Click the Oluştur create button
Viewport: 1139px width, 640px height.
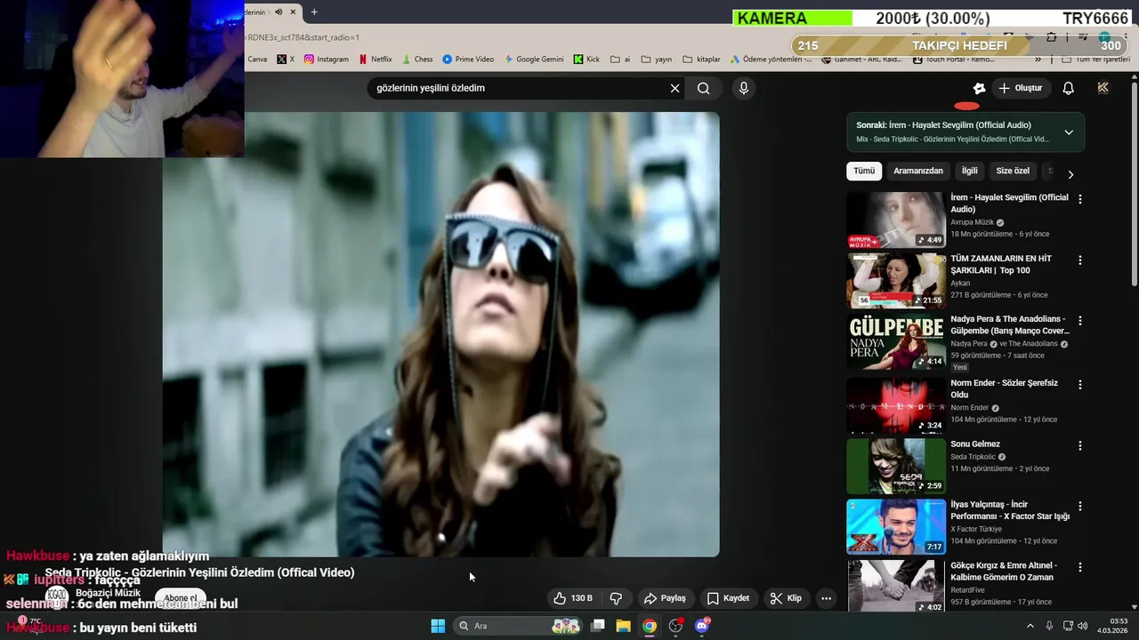pos(1020,88)
